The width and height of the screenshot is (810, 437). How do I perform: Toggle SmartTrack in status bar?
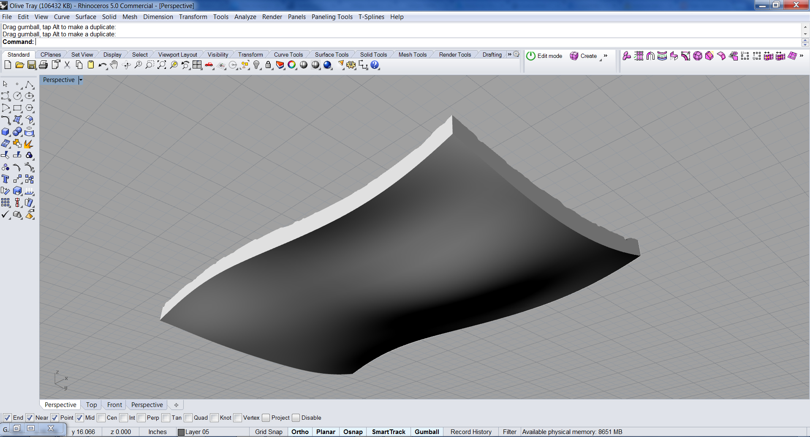389,432
